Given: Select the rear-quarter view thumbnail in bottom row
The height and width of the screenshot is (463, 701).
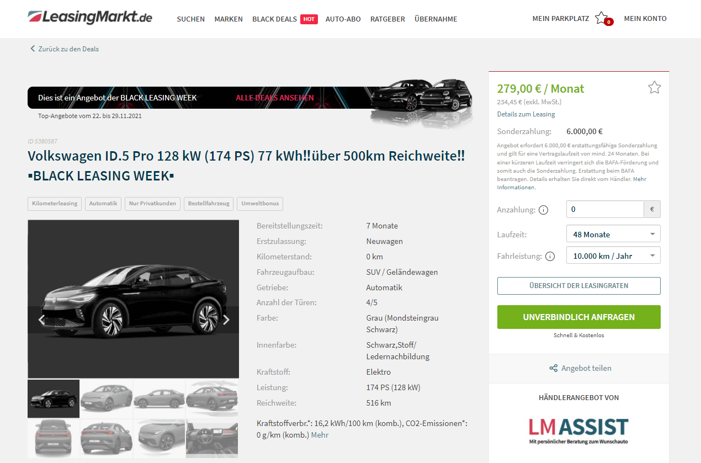Looking at the screenshot, I should click(x=107, y=438).
